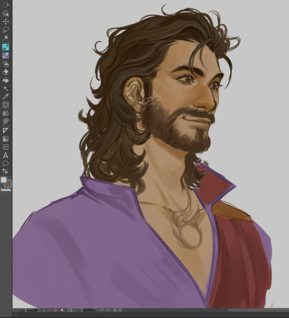Click the zoom slider showing 21.5

tap(29, 311)
